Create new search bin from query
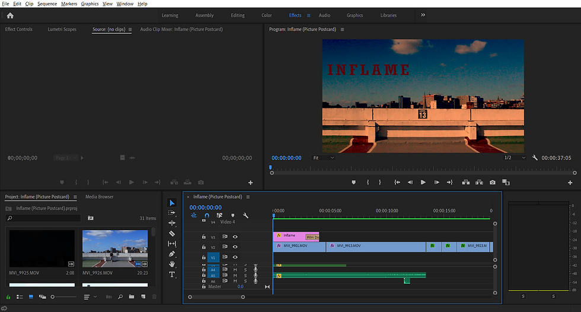 tap(90, 218)
